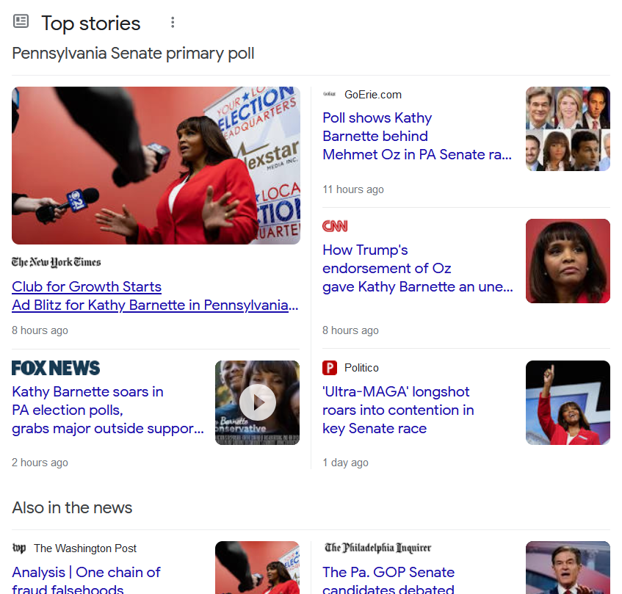Image resolution: width=622 pixels, height=594 pixels.
Task: Click the Washington Post article thumbnail
Action: coord(258,568)
